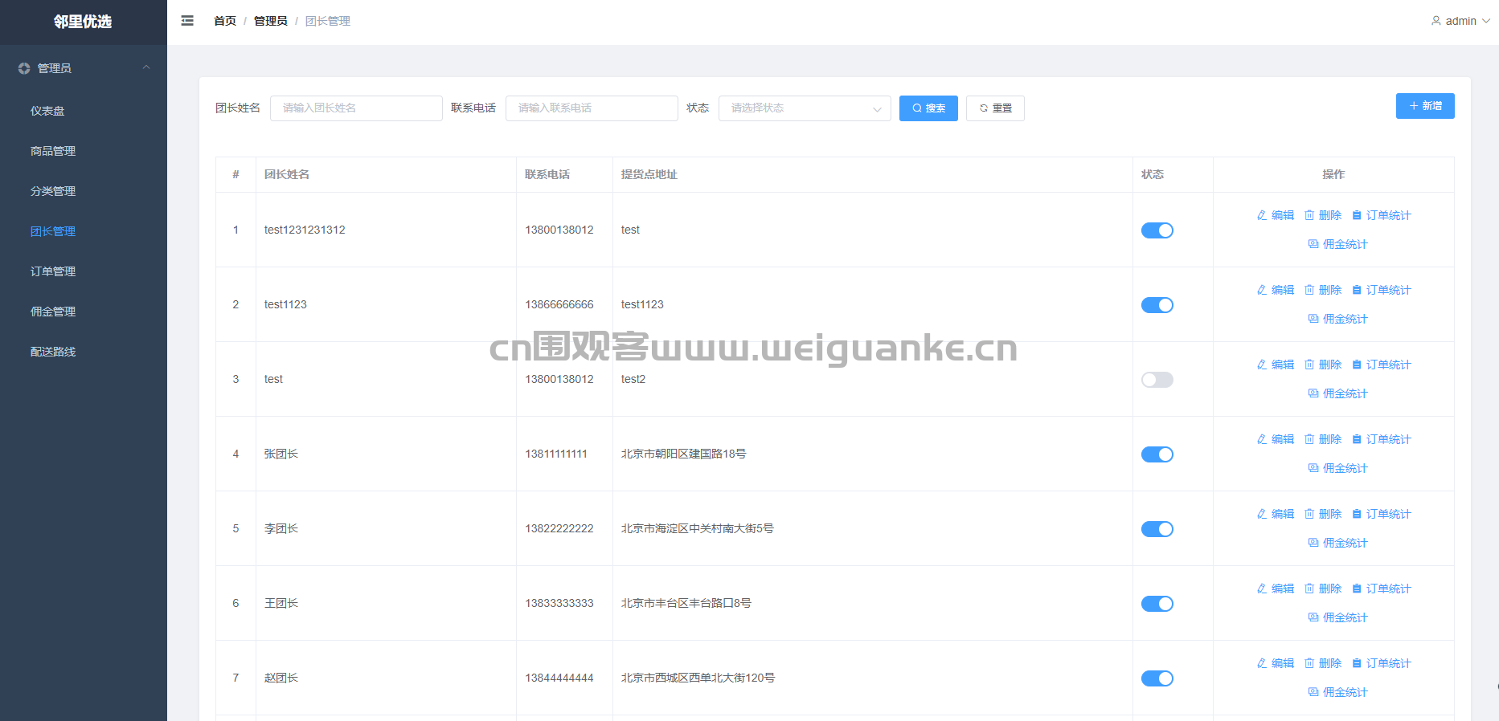Toggle the status switch for 赵团长
Viewport: 1499px width, 721px height.
point(1157,678)
